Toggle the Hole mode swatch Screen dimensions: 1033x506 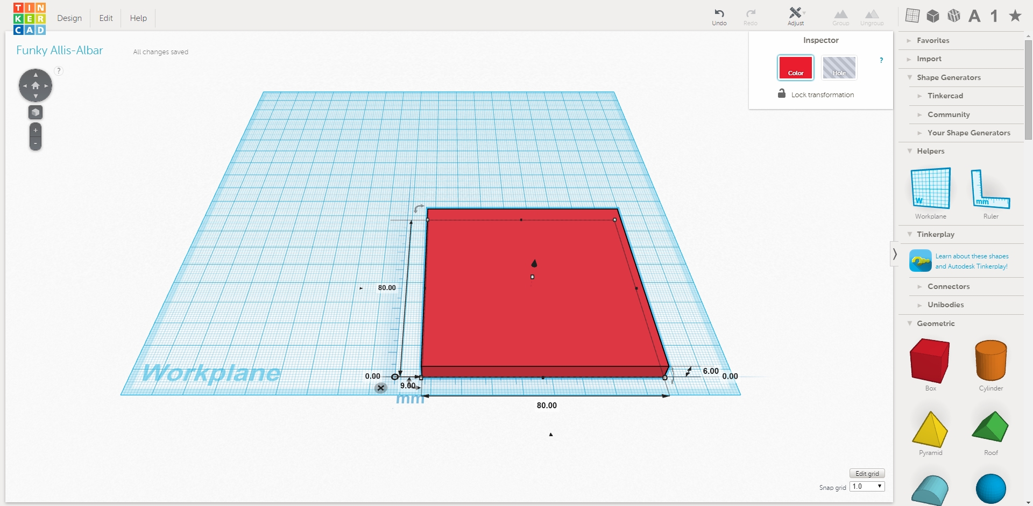(x=839, y=68)
